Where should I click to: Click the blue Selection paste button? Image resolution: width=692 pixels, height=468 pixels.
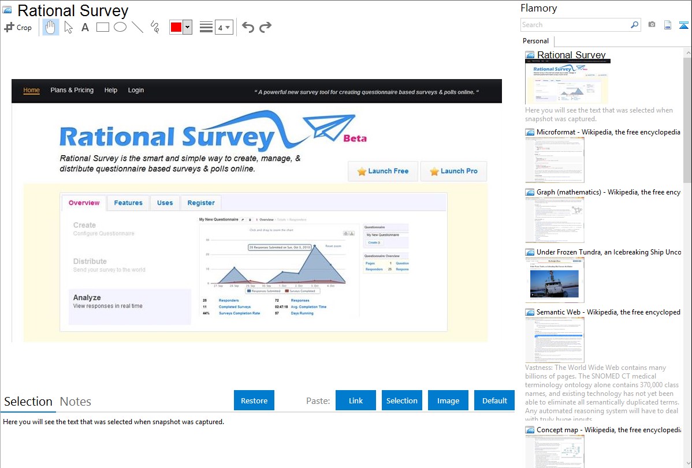(402, 400)
